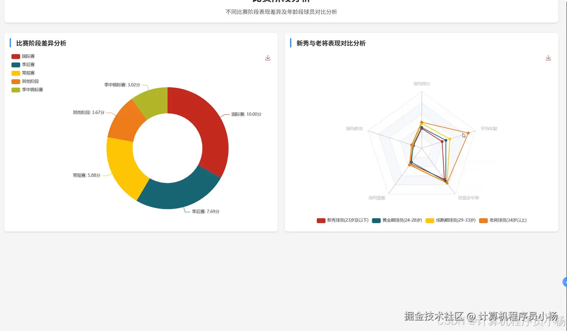The height and width of the screenshot is (331, 567).
Task: Click the label 常规赛: 5.88分
Action: (86, 175)
